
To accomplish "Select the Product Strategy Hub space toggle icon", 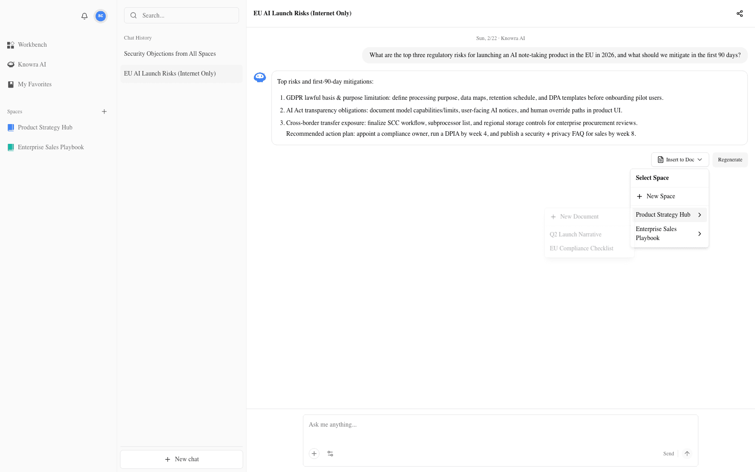I will tap(11, 127).
